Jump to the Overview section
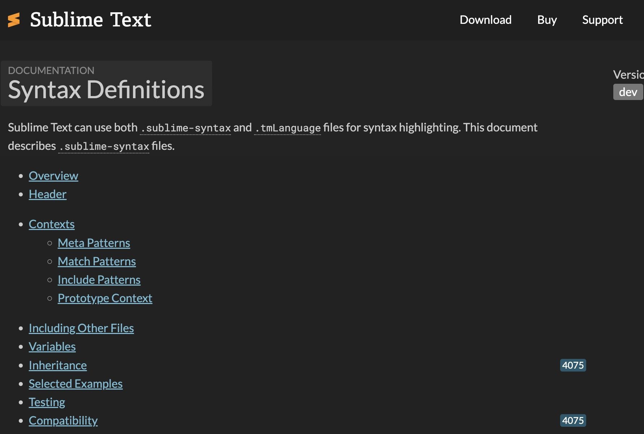Viewport: 644px width, 434px height. point(53,176)
